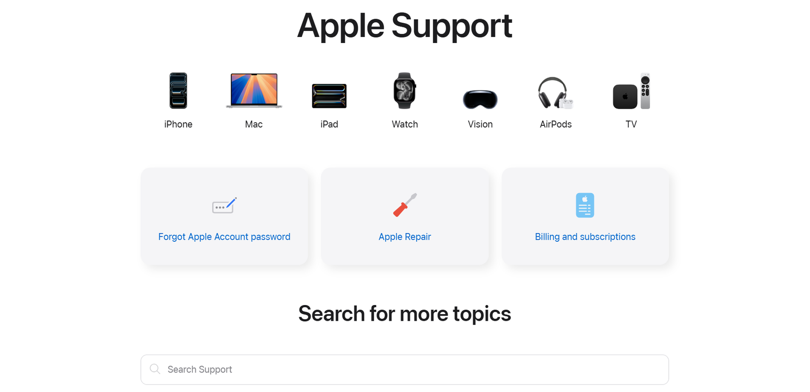Select the Mac laptop icon
Screen dimensions: 810x392
[254, 91]
